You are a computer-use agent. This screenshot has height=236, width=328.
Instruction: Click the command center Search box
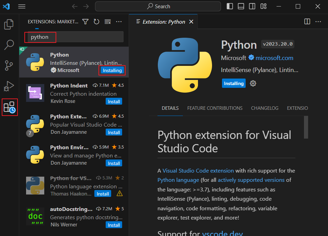[158, 7]
